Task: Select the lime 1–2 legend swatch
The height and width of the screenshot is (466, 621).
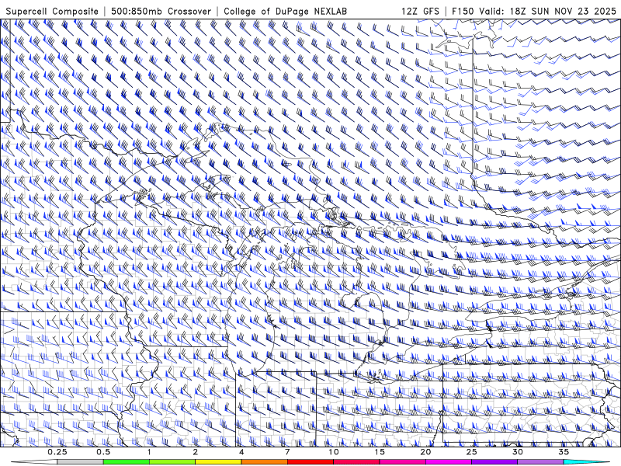Action: pos(172,462)
